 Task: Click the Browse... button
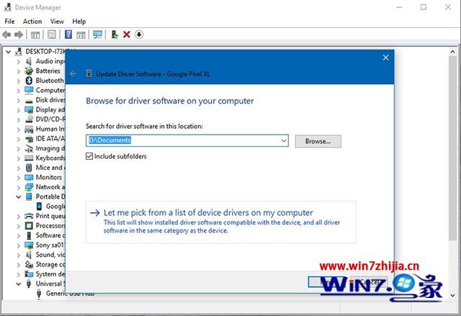click(x=318, y=141)
